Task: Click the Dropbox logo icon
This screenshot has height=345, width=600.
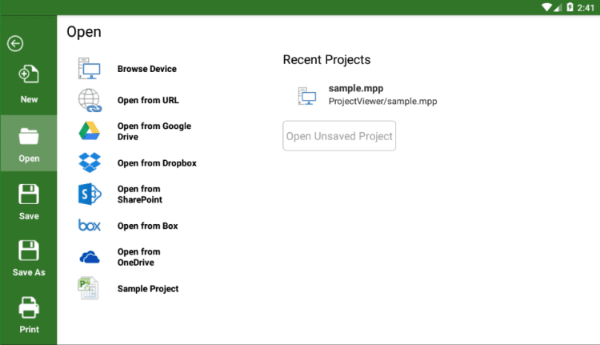Action: tap(89, 162)
